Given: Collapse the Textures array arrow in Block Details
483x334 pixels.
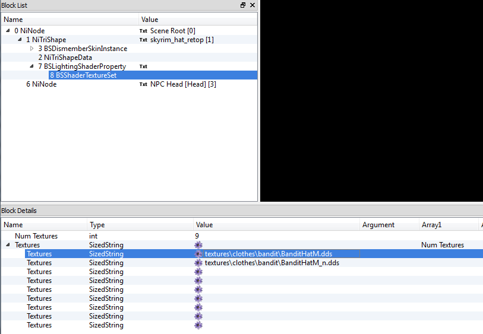Looking at the screenshot, I should point(8,244).
